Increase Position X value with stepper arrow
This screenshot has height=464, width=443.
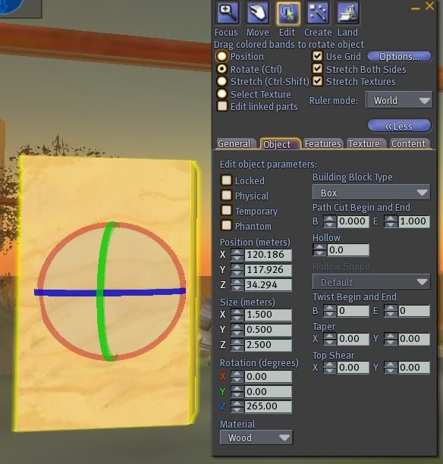(x=237, y=252)
